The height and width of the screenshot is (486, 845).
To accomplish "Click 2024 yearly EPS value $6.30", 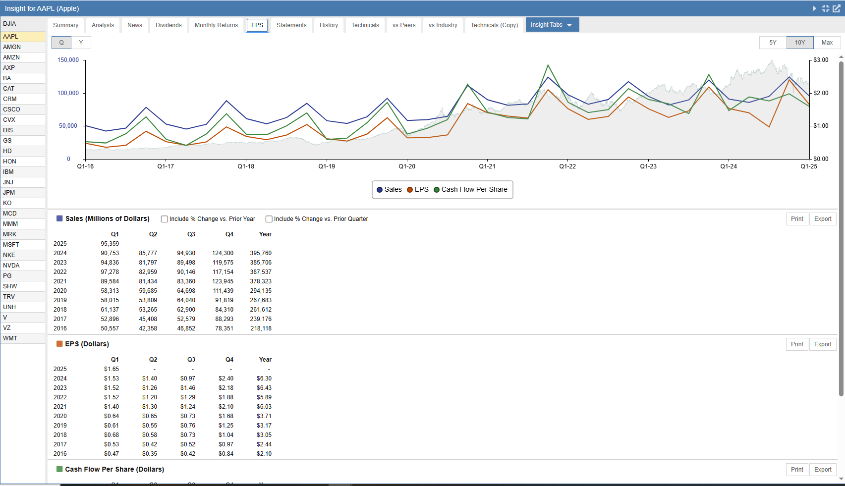I will tap(264, 378).
